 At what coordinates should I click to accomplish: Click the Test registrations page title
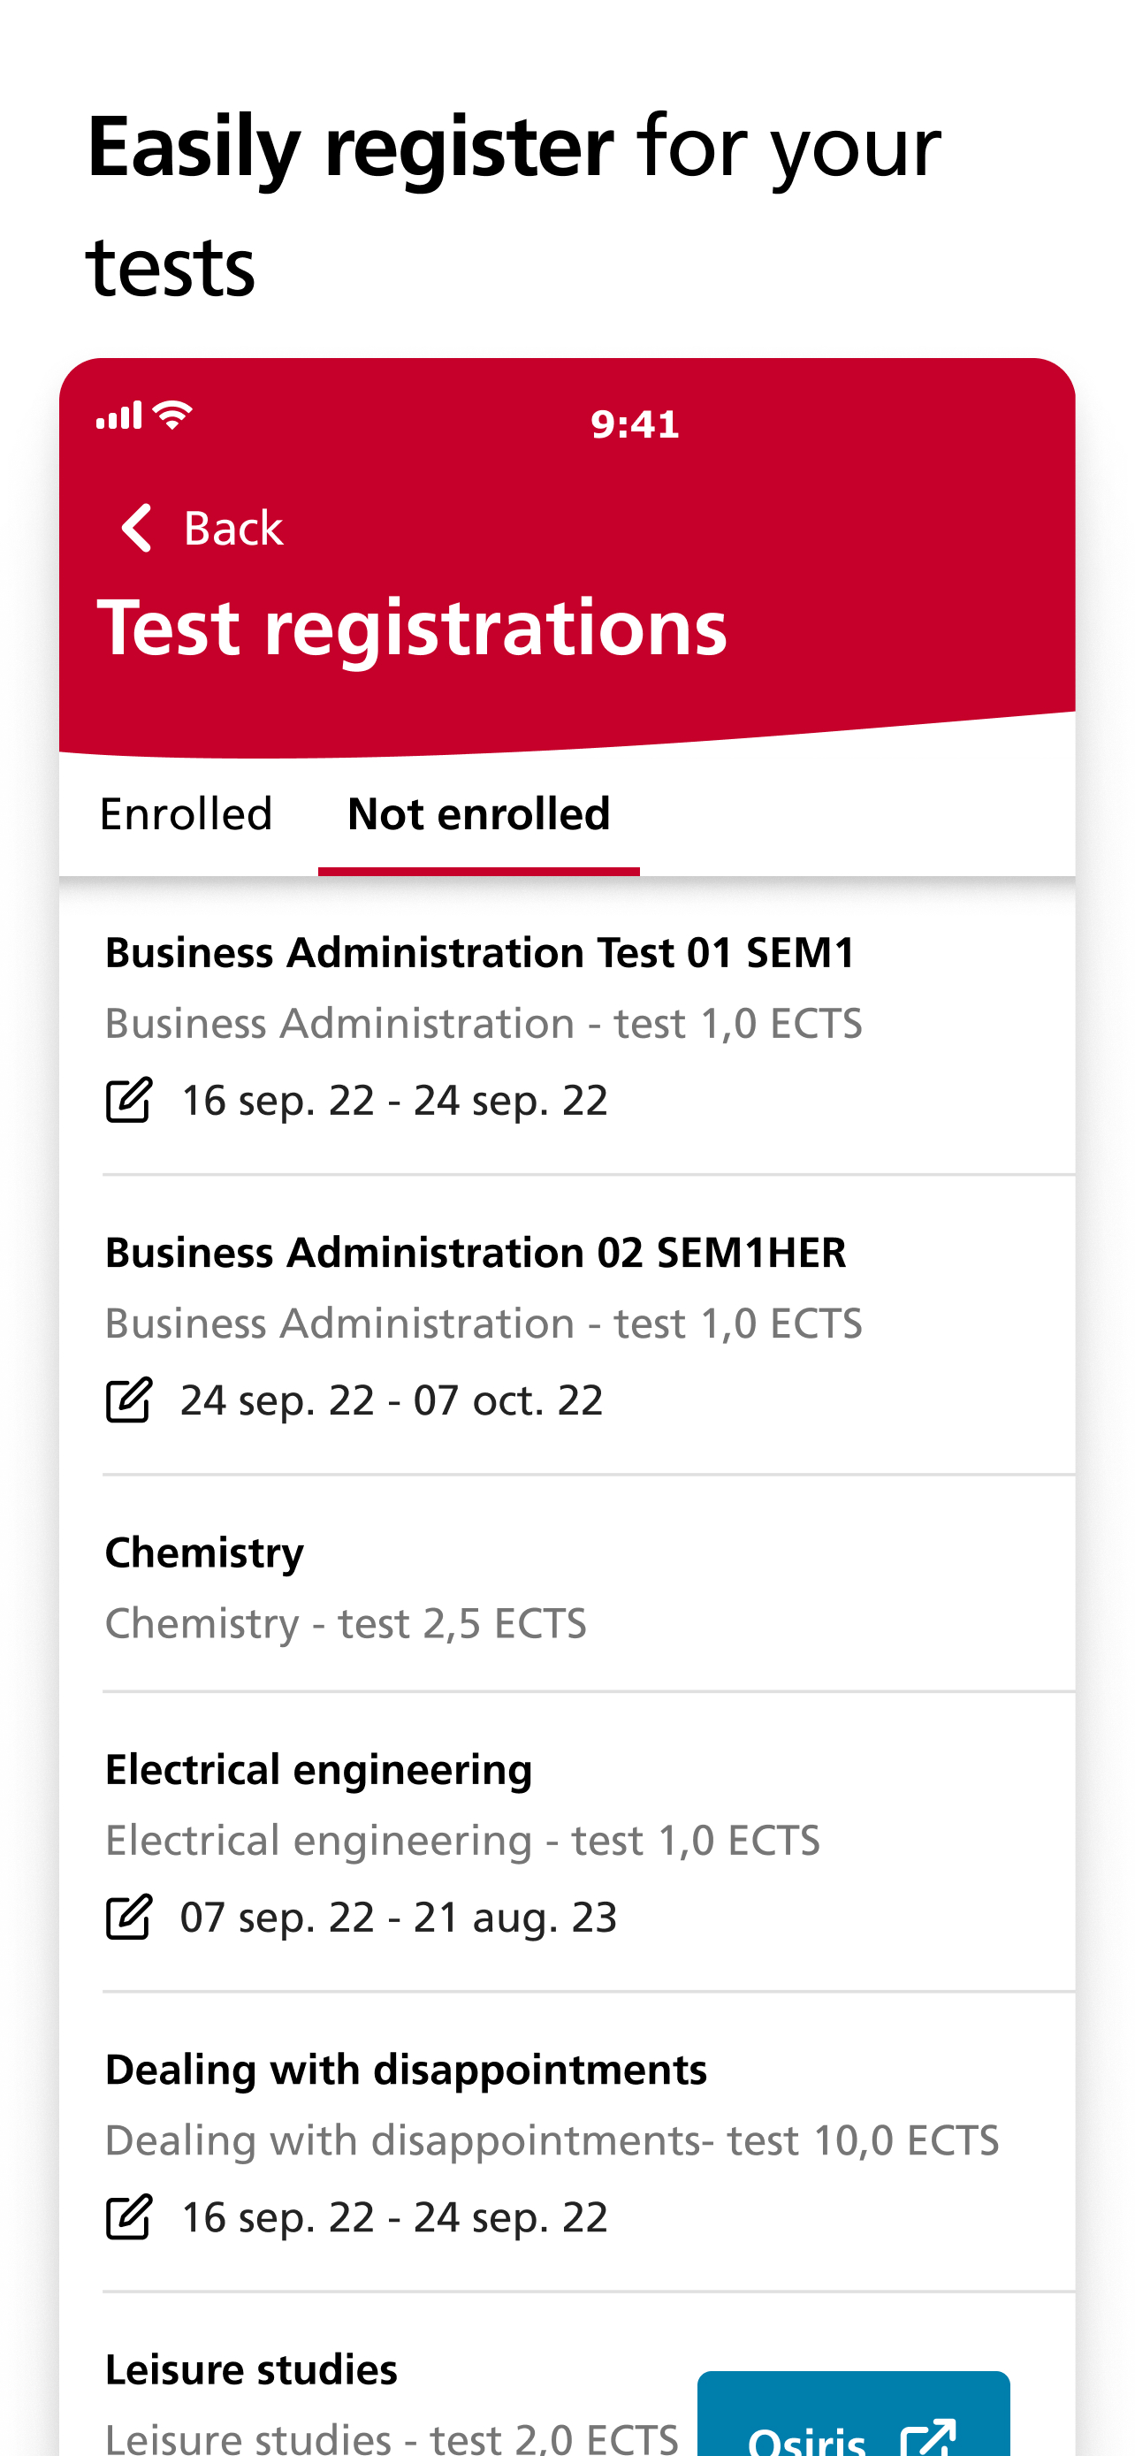[413, 628]
